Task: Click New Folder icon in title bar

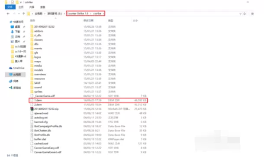Action: 17,2
